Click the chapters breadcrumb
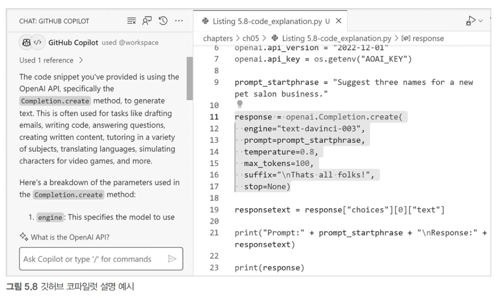 pos(218,39)
